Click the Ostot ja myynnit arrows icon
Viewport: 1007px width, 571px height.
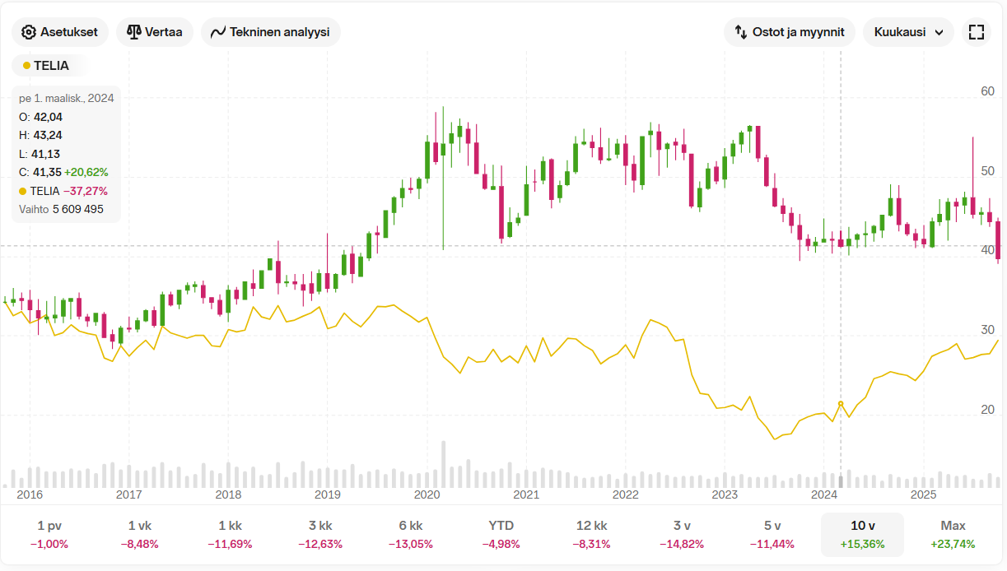(740, 32)
